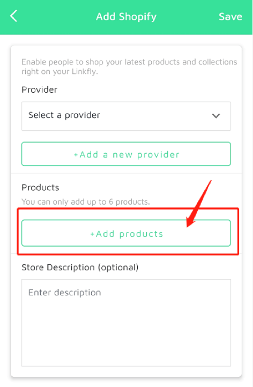253x387 pixels.
Task: Click the Linkfly shop intro paragraph
Action: coord(129,66)
